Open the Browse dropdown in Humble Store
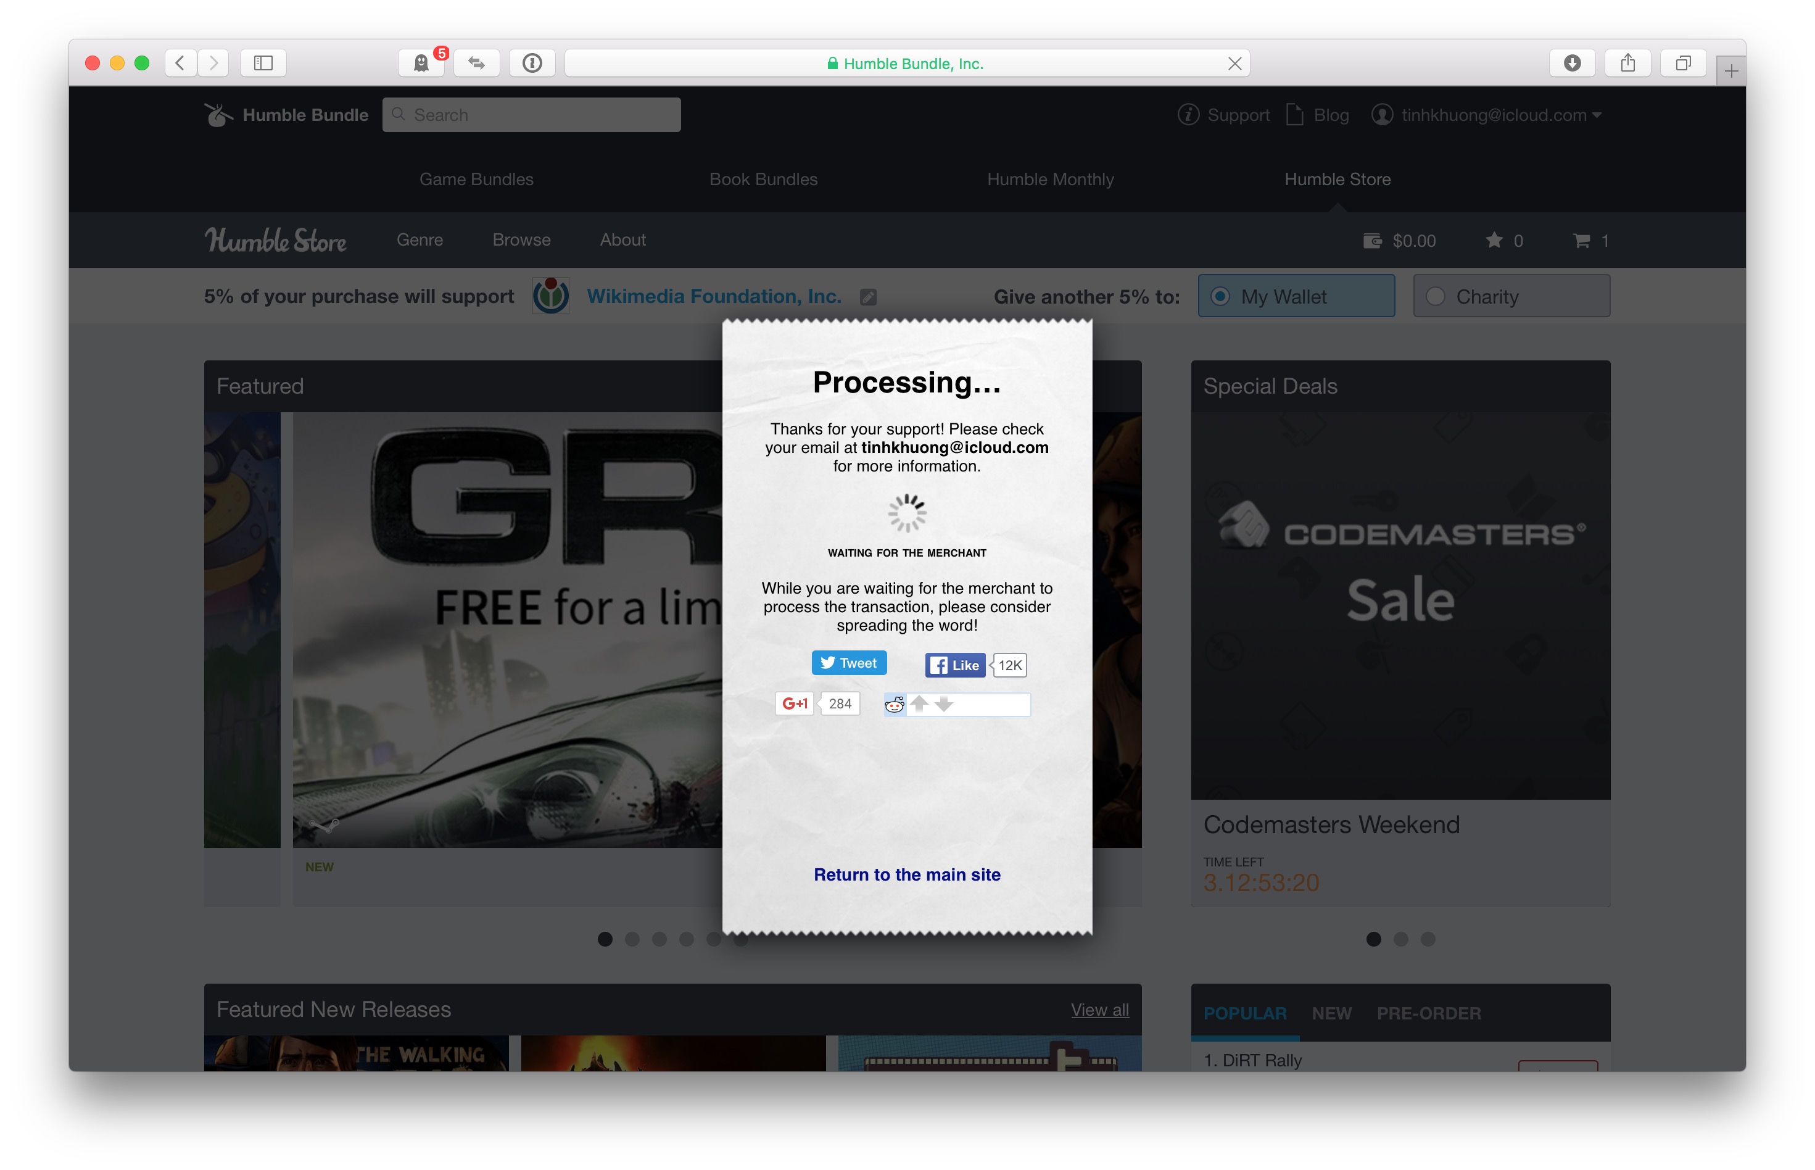 (520, 239)
